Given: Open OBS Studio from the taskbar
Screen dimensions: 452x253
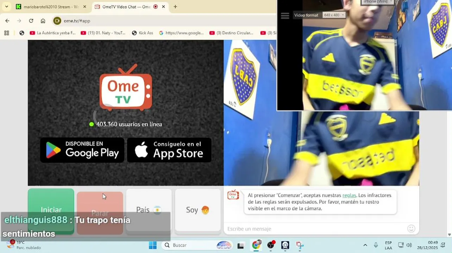Looking at the screenshot, I should pos(271,245).
